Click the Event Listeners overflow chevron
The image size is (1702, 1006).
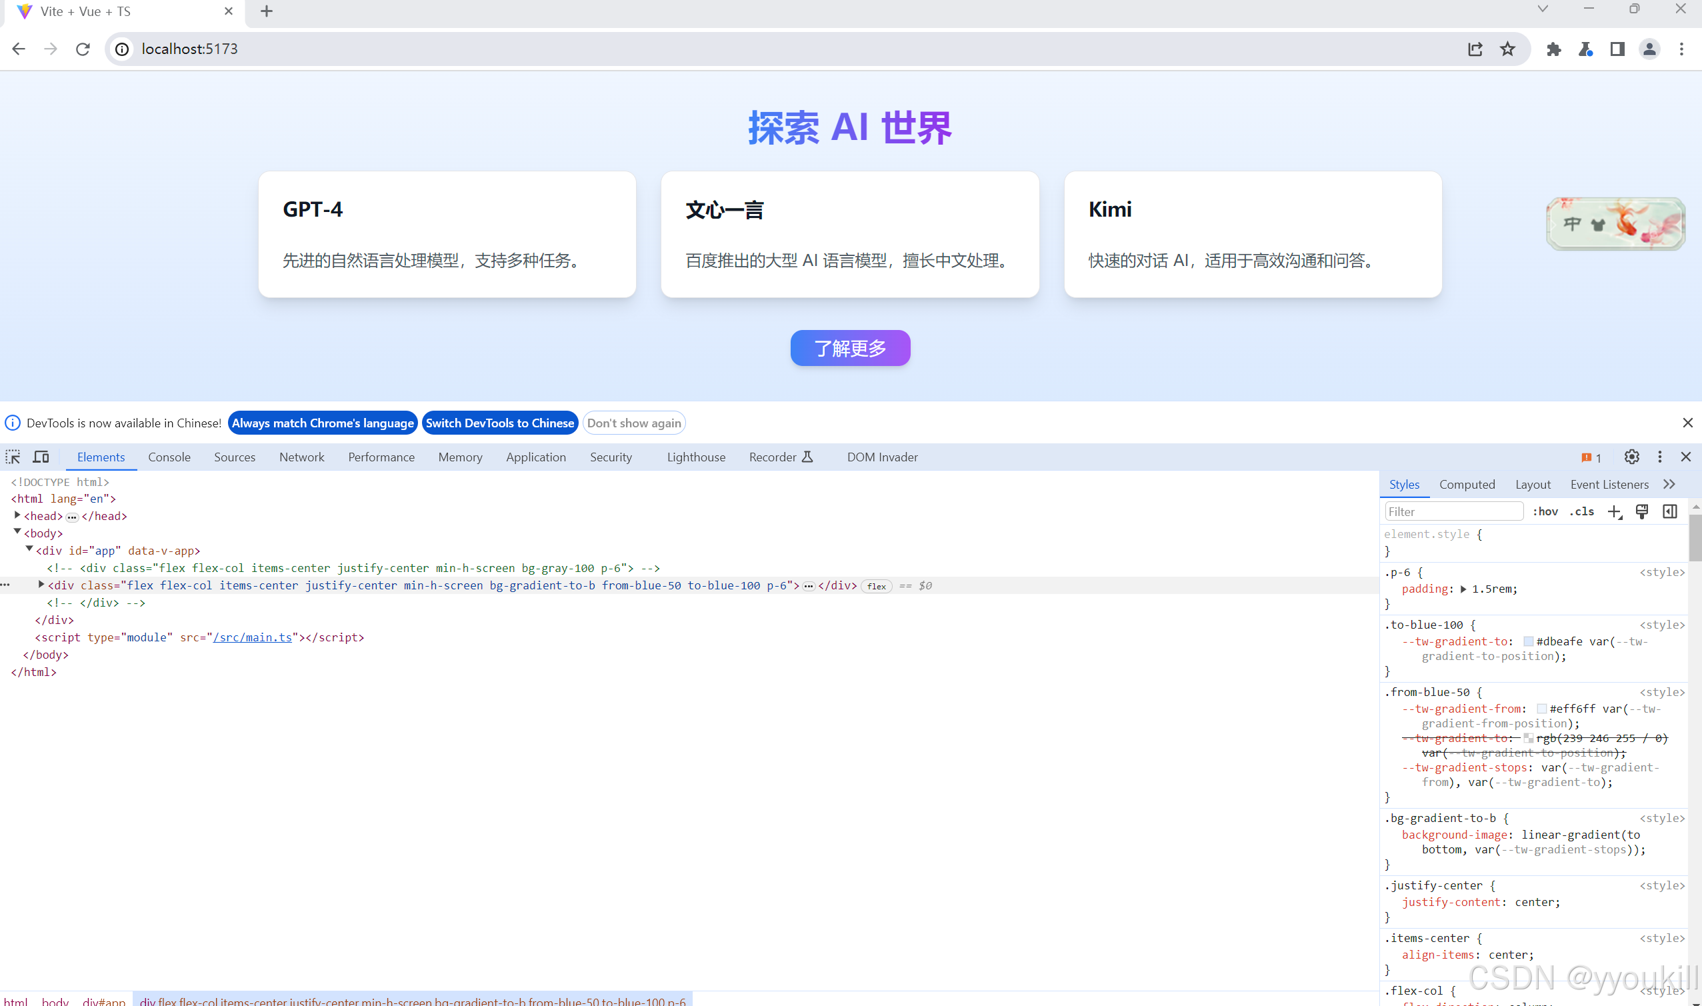[x=1670, y=484]
